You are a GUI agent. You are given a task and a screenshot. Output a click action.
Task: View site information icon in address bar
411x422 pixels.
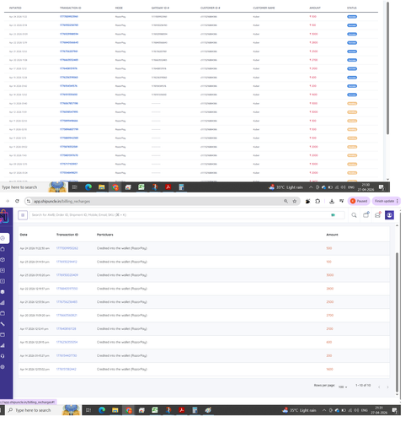pos(29,201)
